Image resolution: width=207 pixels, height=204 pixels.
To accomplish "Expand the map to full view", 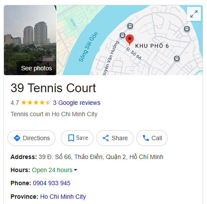I will (x=194, y=14).
